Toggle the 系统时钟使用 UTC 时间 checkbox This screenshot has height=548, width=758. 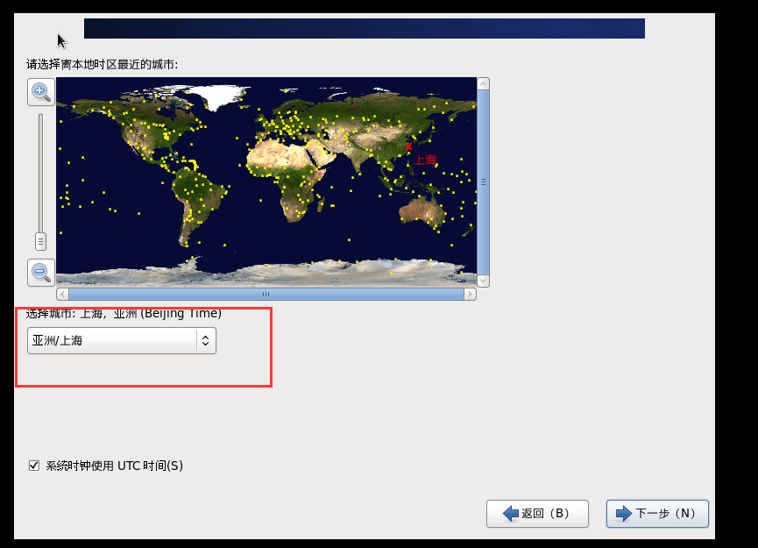click(34, 465)
